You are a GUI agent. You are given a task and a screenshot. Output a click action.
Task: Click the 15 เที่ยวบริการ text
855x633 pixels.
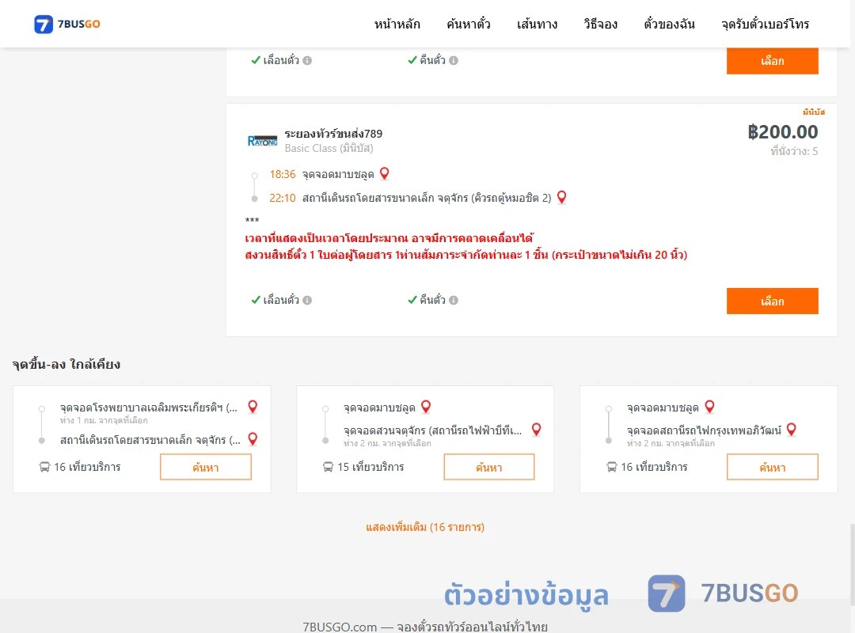(370, 468)
